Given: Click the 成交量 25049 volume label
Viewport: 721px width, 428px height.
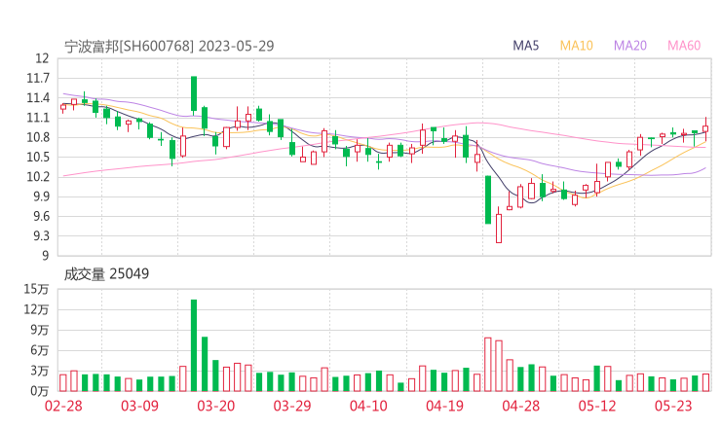Looking at the screenshot, I should (x=106, y=273).
